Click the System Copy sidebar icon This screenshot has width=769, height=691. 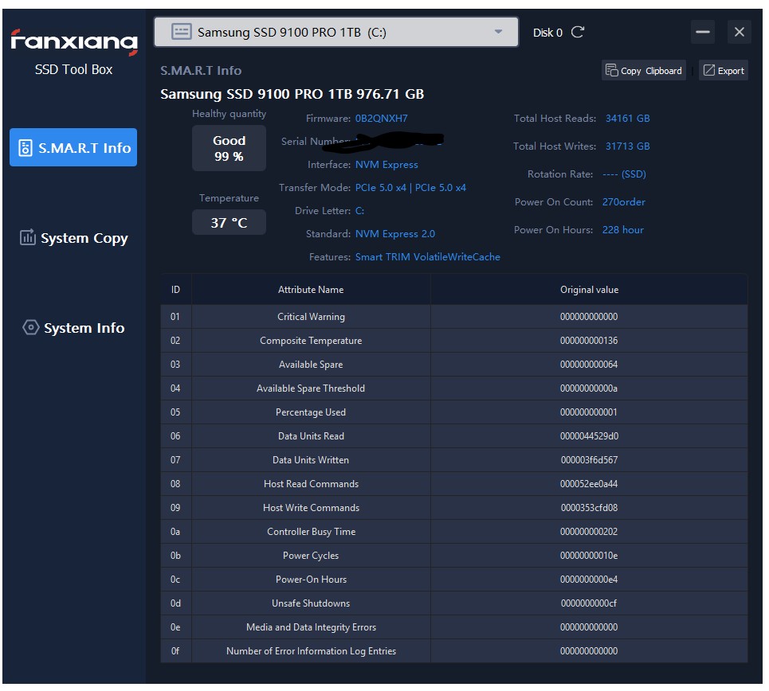(x=27, y=237)
